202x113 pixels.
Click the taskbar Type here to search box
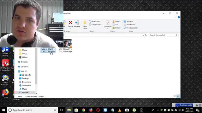click(x=33, y=110)
